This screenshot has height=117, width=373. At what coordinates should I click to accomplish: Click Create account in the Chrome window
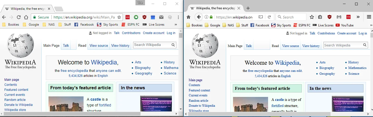pyautogui.click(x=154, y=33)
